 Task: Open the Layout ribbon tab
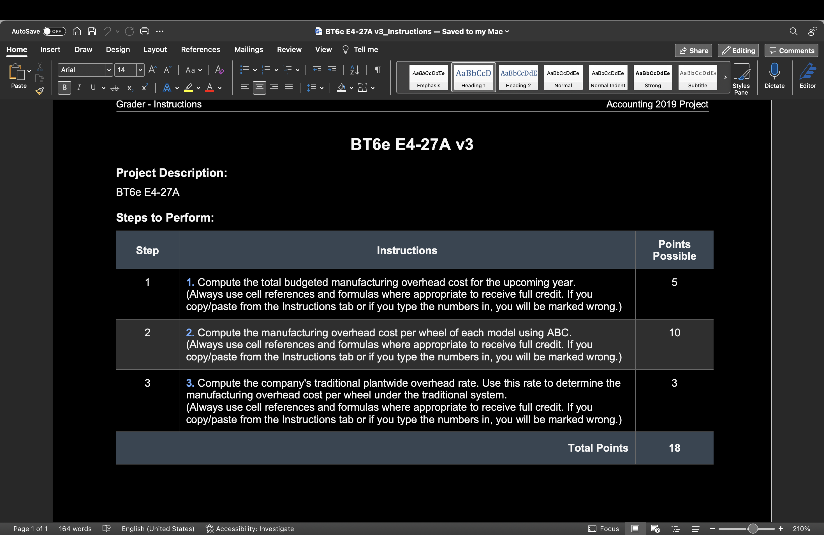click(155, 50)
